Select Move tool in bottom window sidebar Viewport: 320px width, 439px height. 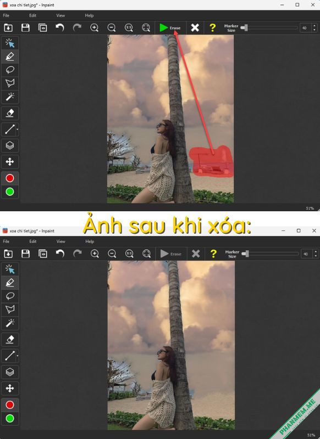(x=10, y=389)
